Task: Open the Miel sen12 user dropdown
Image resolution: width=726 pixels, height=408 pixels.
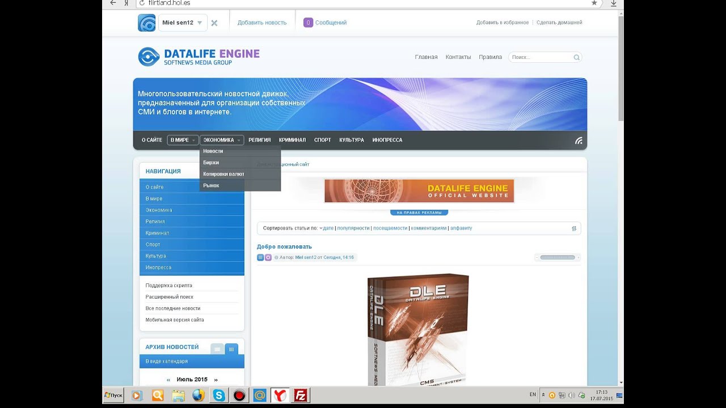Action: [x=183, y=23]
